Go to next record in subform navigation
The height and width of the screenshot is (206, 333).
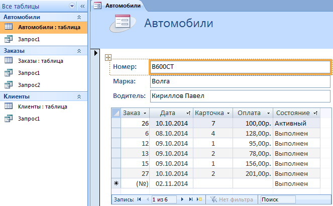click(182, 199)
